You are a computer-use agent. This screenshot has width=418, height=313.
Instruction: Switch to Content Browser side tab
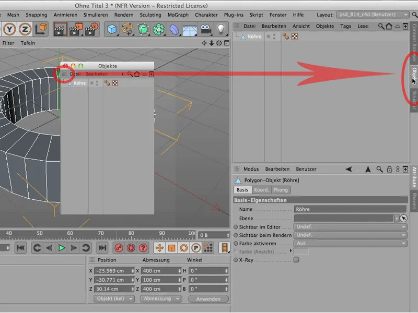coord(414,43)
